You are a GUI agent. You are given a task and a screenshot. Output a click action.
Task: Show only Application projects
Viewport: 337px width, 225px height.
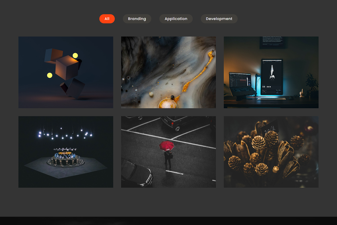click(176, 19)
